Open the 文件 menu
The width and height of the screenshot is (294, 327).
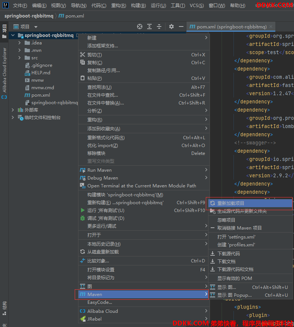tap(20, 6)
